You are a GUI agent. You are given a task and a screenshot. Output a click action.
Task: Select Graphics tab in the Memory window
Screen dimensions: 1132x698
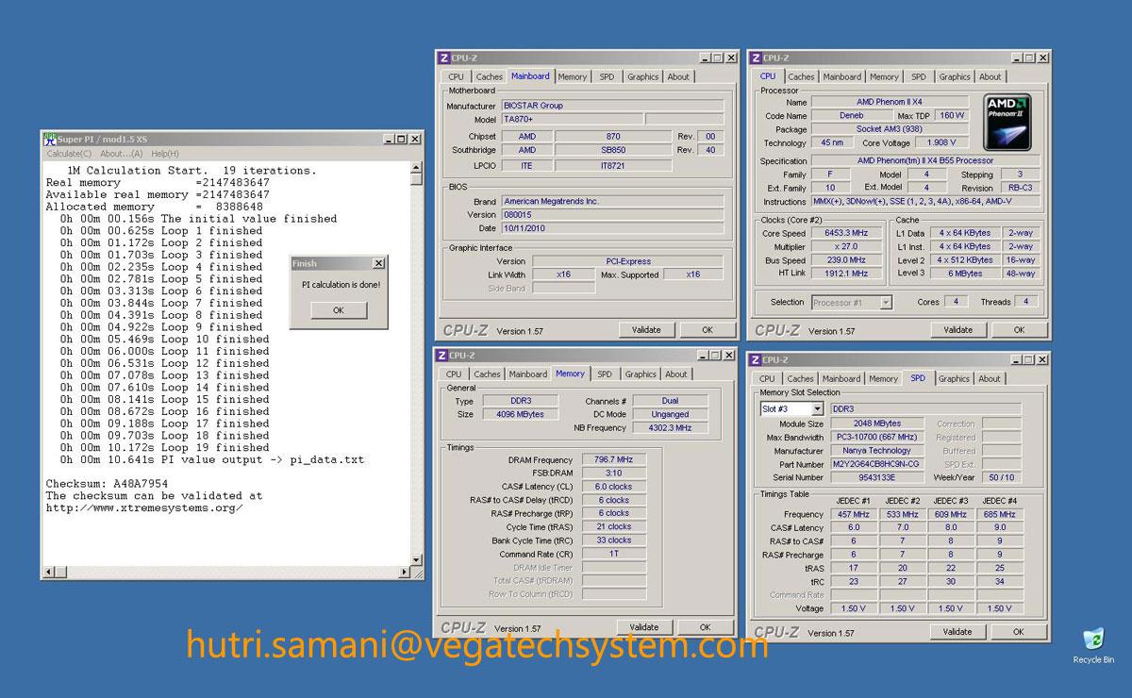pyautogui.click(x=641, y=374)
